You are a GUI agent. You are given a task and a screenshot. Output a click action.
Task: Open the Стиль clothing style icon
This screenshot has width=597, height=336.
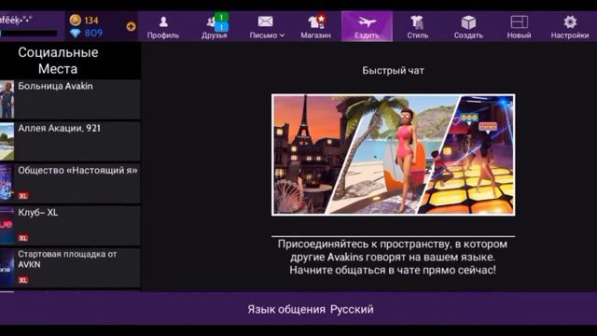pos(417,27)
